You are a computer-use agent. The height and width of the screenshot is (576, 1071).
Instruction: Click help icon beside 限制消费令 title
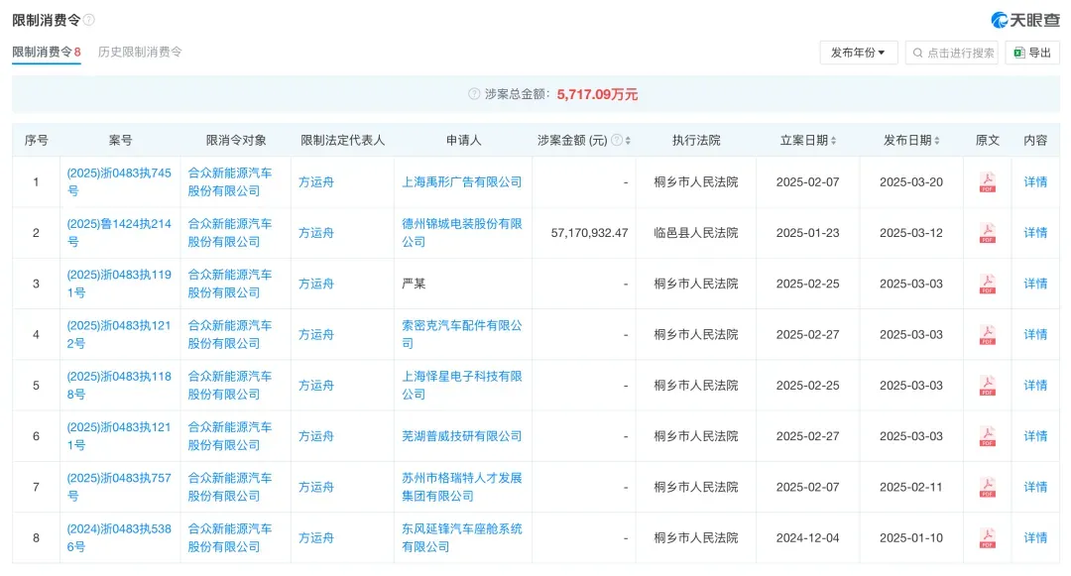[x=89, y=20]
